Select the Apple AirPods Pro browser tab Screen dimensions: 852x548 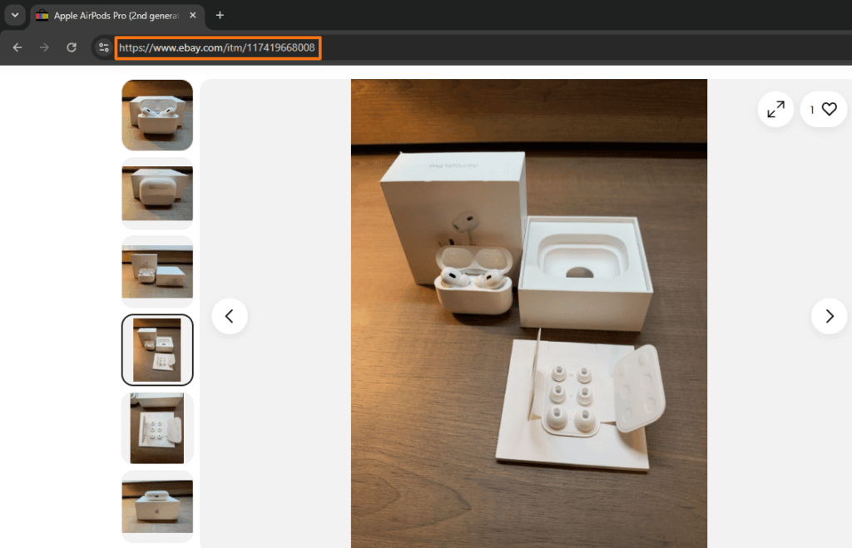pos(116,16)
